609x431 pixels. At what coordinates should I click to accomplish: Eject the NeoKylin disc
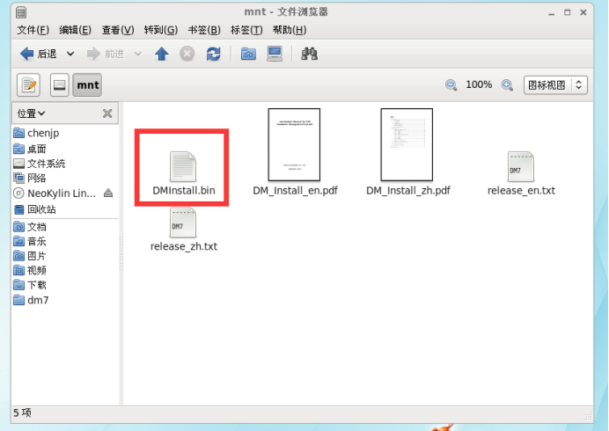click(x=108, y=193)
